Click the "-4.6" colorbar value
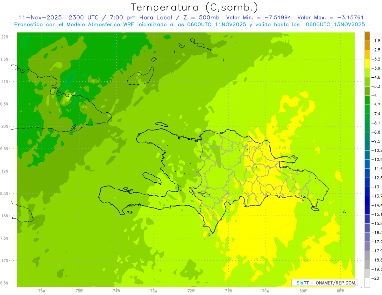382x295 pixels. 377,77
